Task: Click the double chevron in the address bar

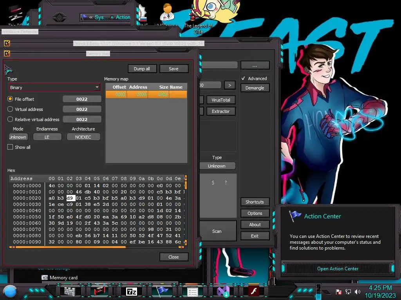Action: click(91, 17)
